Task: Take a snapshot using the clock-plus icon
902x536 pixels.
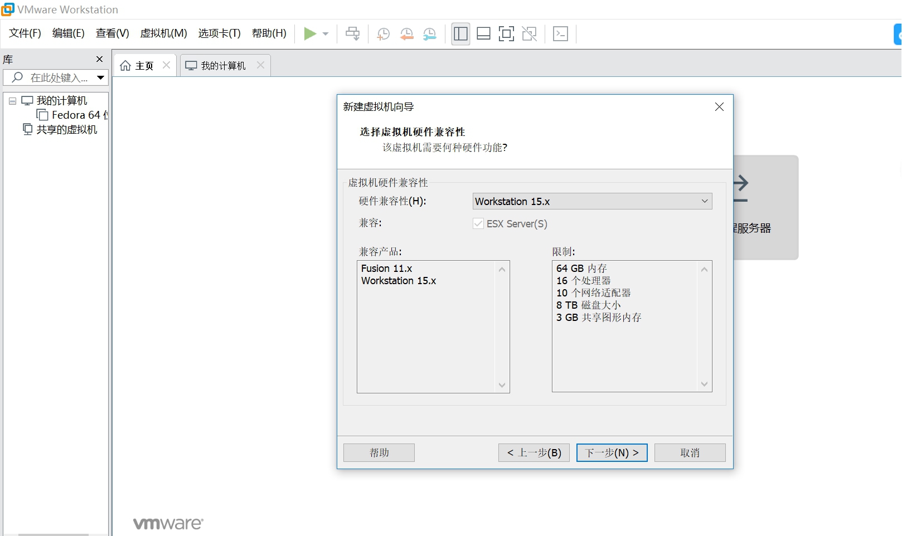Action: pos(382,34)
